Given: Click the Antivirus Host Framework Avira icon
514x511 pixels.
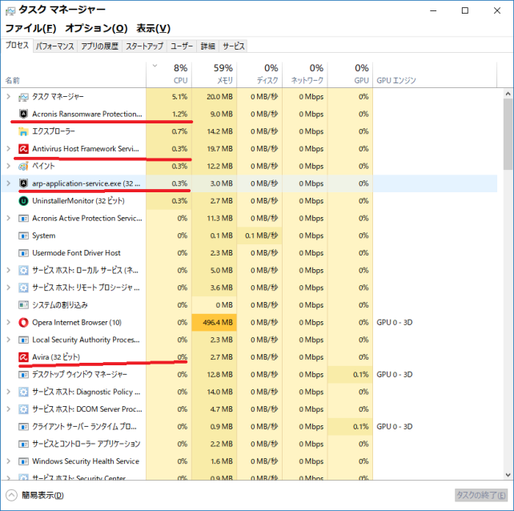Looking at the screenshot, I should 23,149.
